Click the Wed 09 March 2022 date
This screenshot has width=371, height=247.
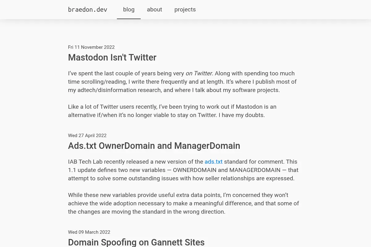(89, 232)
